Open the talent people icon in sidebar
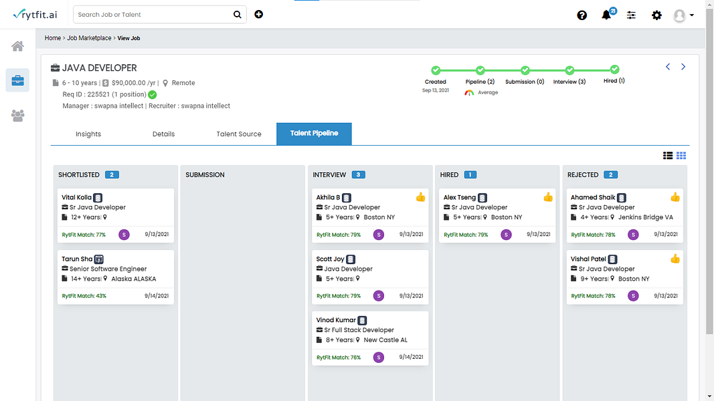 coord(18,116)
